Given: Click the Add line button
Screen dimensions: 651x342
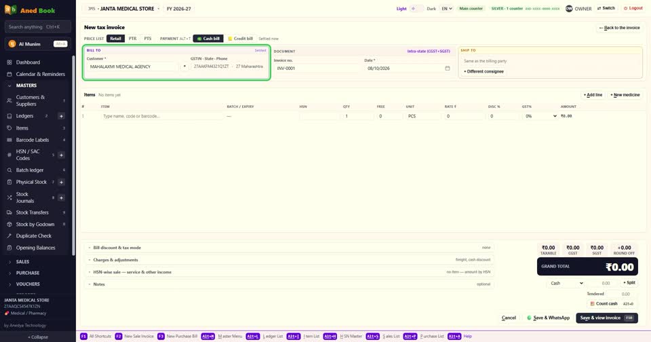Looking at the screenshot, I should (593, 95).
